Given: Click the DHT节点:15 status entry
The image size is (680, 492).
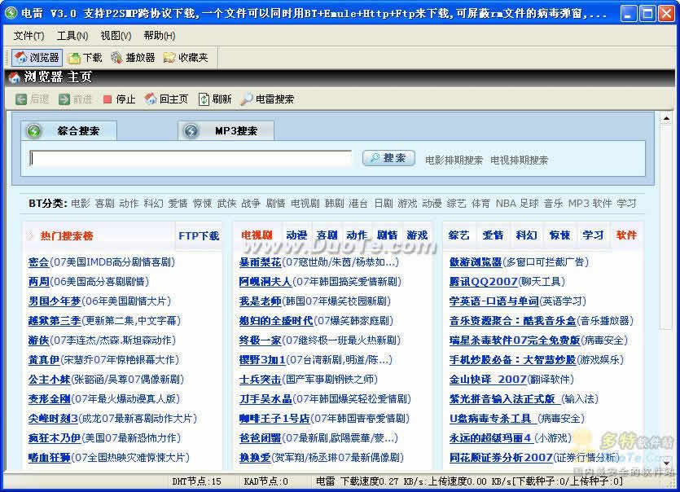Looking at the screenshot, I should 196,481.
